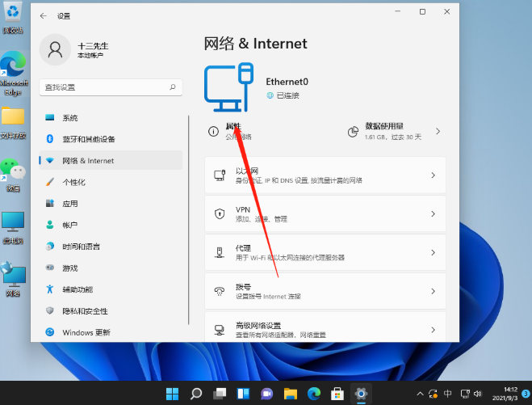Image resolution: width=532 pixels, height=405 pixels.
Task: Open Windows 更新 in the sidebar
Action: [x=111, y=332]
